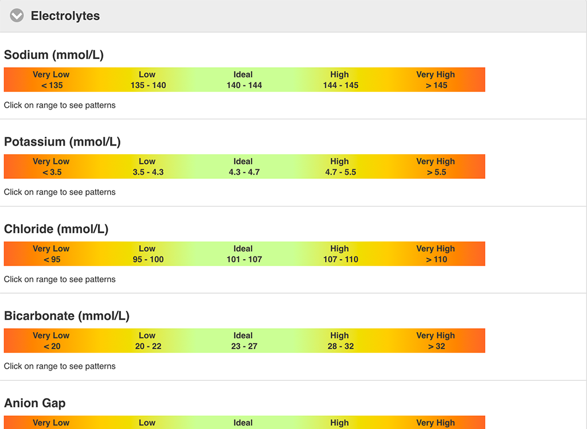587x429 pixels.
Task: Click the hint text under Bicarbonate bar
Action: click(x=60, y=366)
